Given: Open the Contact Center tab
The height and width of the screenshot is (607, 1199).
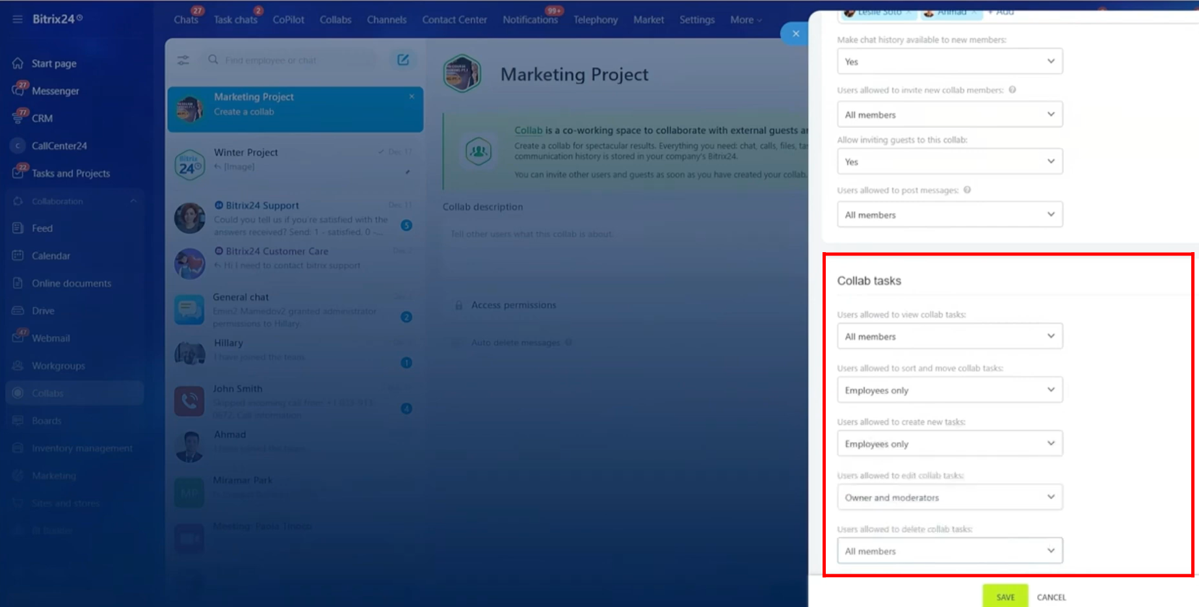Looking at the screenshot, I should click(x=454, y=19).
